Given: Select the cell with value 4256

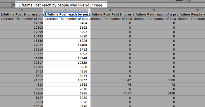Looking at the screenshot, I should pos(66,71).
